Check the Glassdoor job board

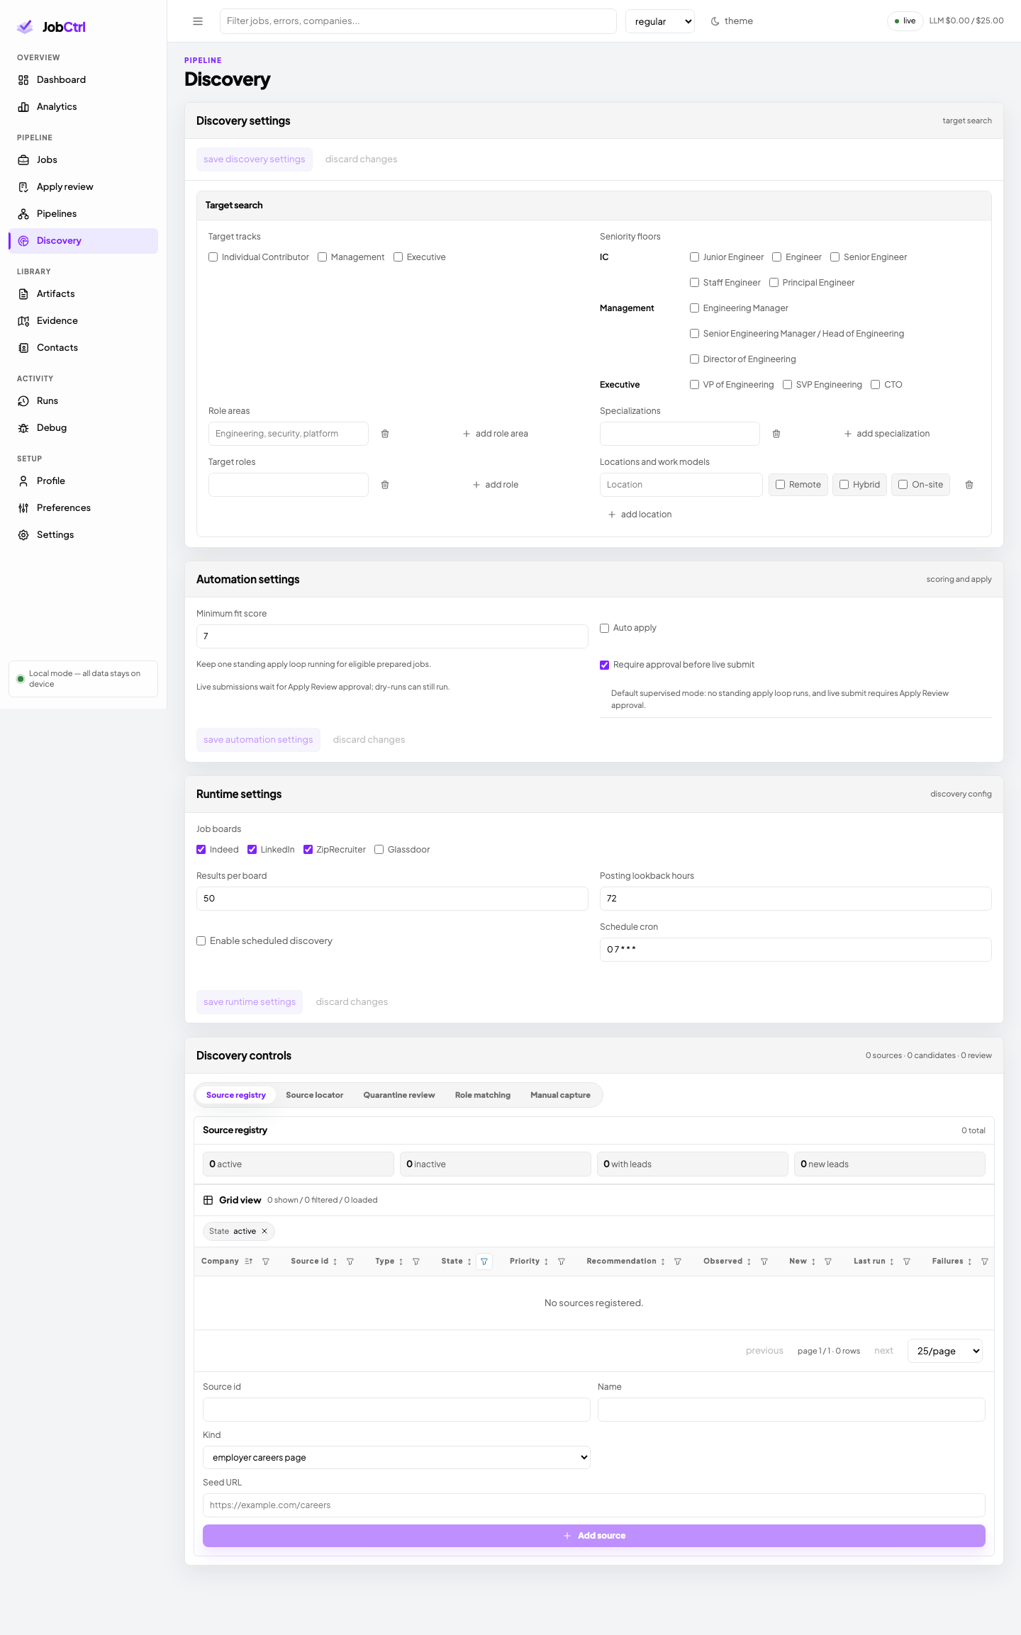379,850
